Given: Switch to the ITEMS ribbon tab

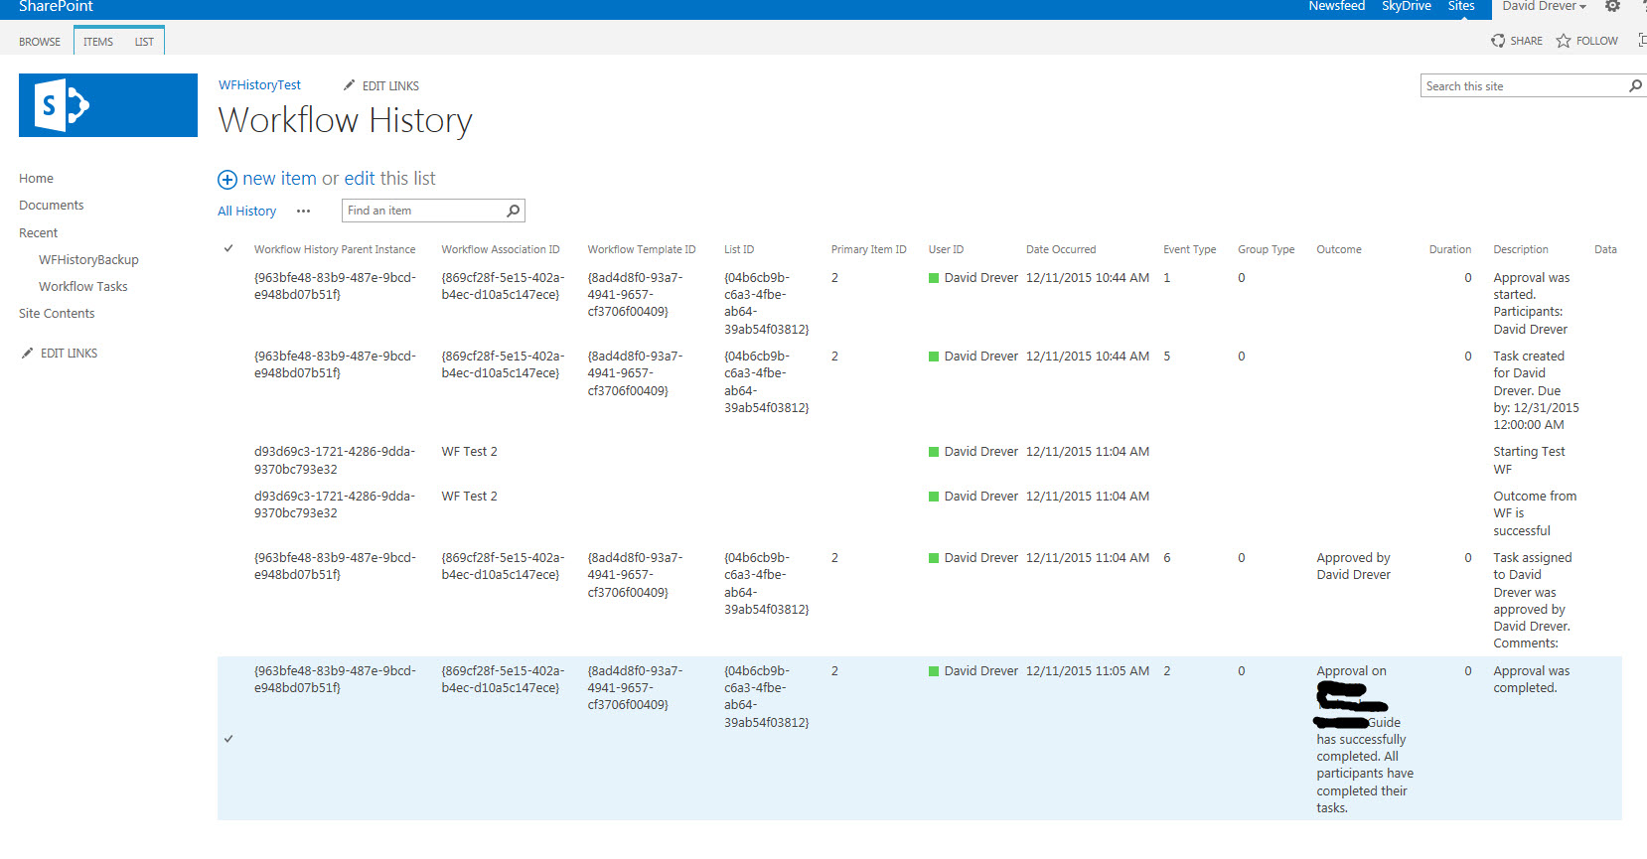Looking at the screenshot, I should pyautogui.click(x=98, y=42).
